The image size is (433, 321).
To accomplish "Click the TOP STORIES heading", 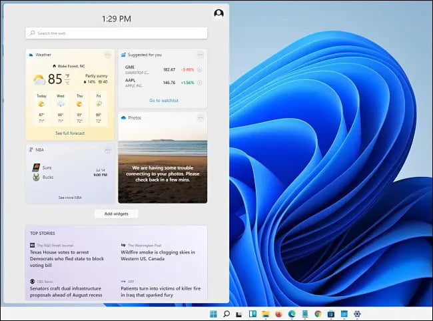I will pyautogui.click(x=43, y=234).
